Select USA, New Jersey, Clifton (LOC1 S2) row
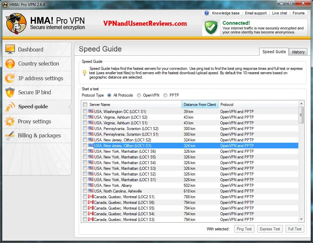 tap(190, 140)
